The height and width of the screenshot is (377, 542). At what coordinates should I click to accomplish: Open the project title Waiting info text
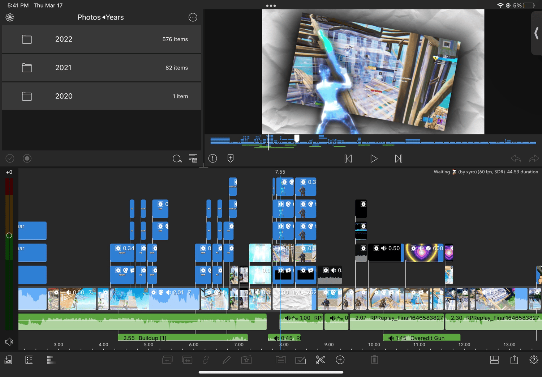[486, 172]
